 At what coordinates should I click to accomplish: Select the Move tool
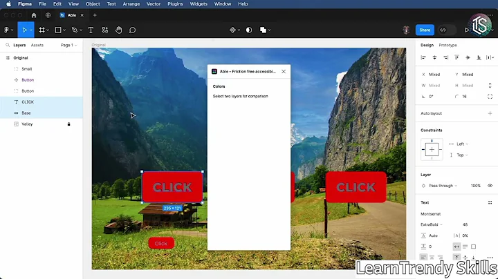(24, 30)
